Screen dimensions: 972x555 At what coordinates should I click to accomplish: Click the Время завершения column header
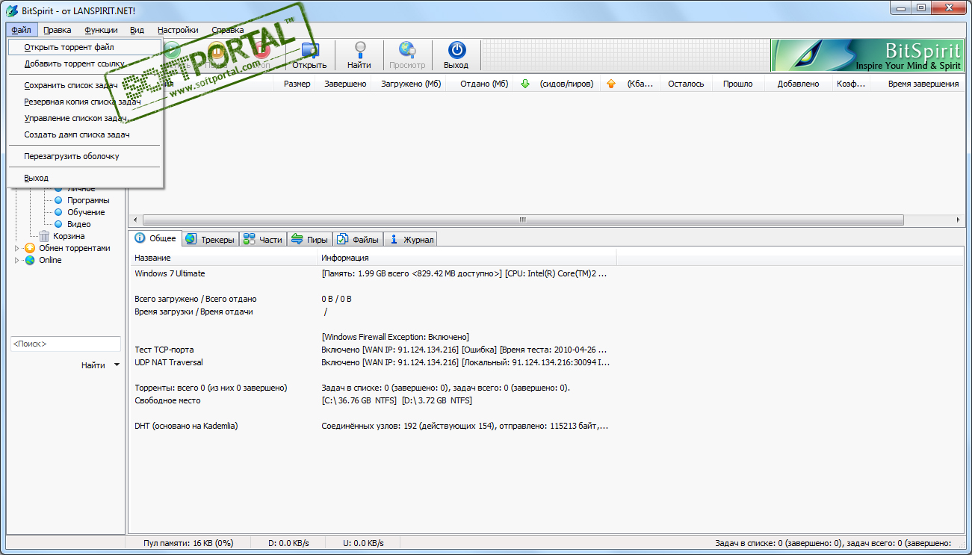pos(923,84)
